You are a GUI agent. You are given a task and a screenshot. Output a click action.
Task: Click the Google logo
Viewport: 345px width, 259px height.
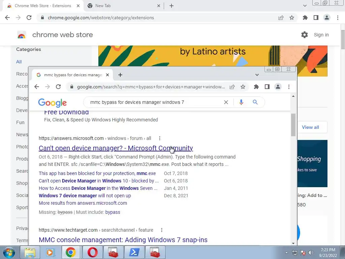tap(52, 103)
